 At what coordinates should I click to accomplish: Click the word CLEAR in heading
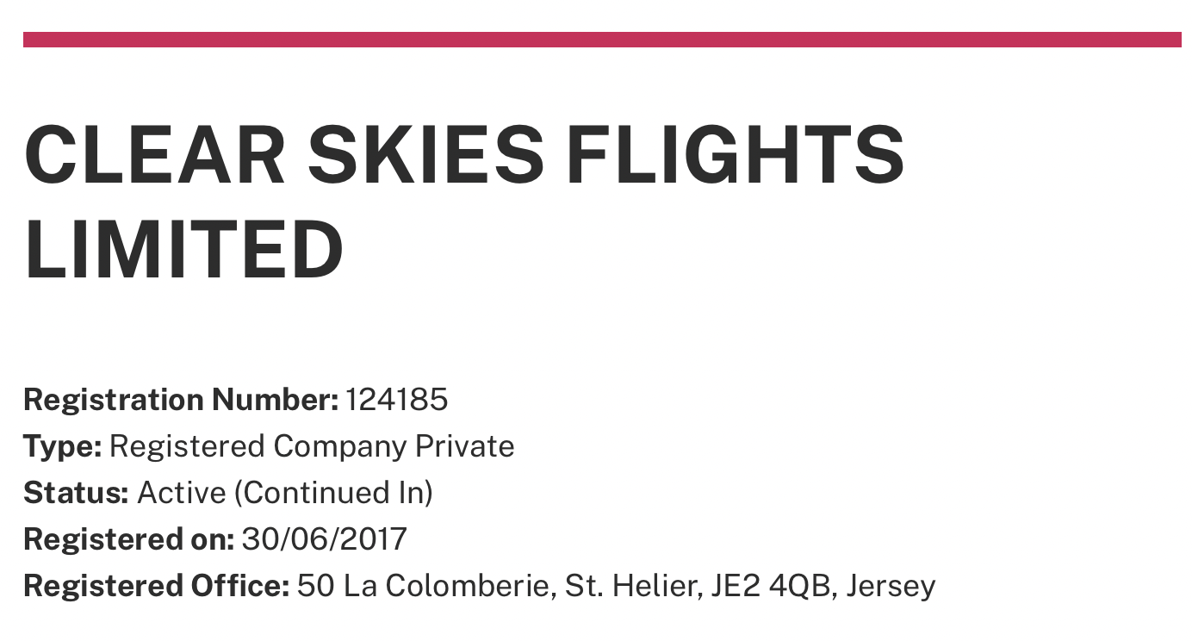coord(155,156)
